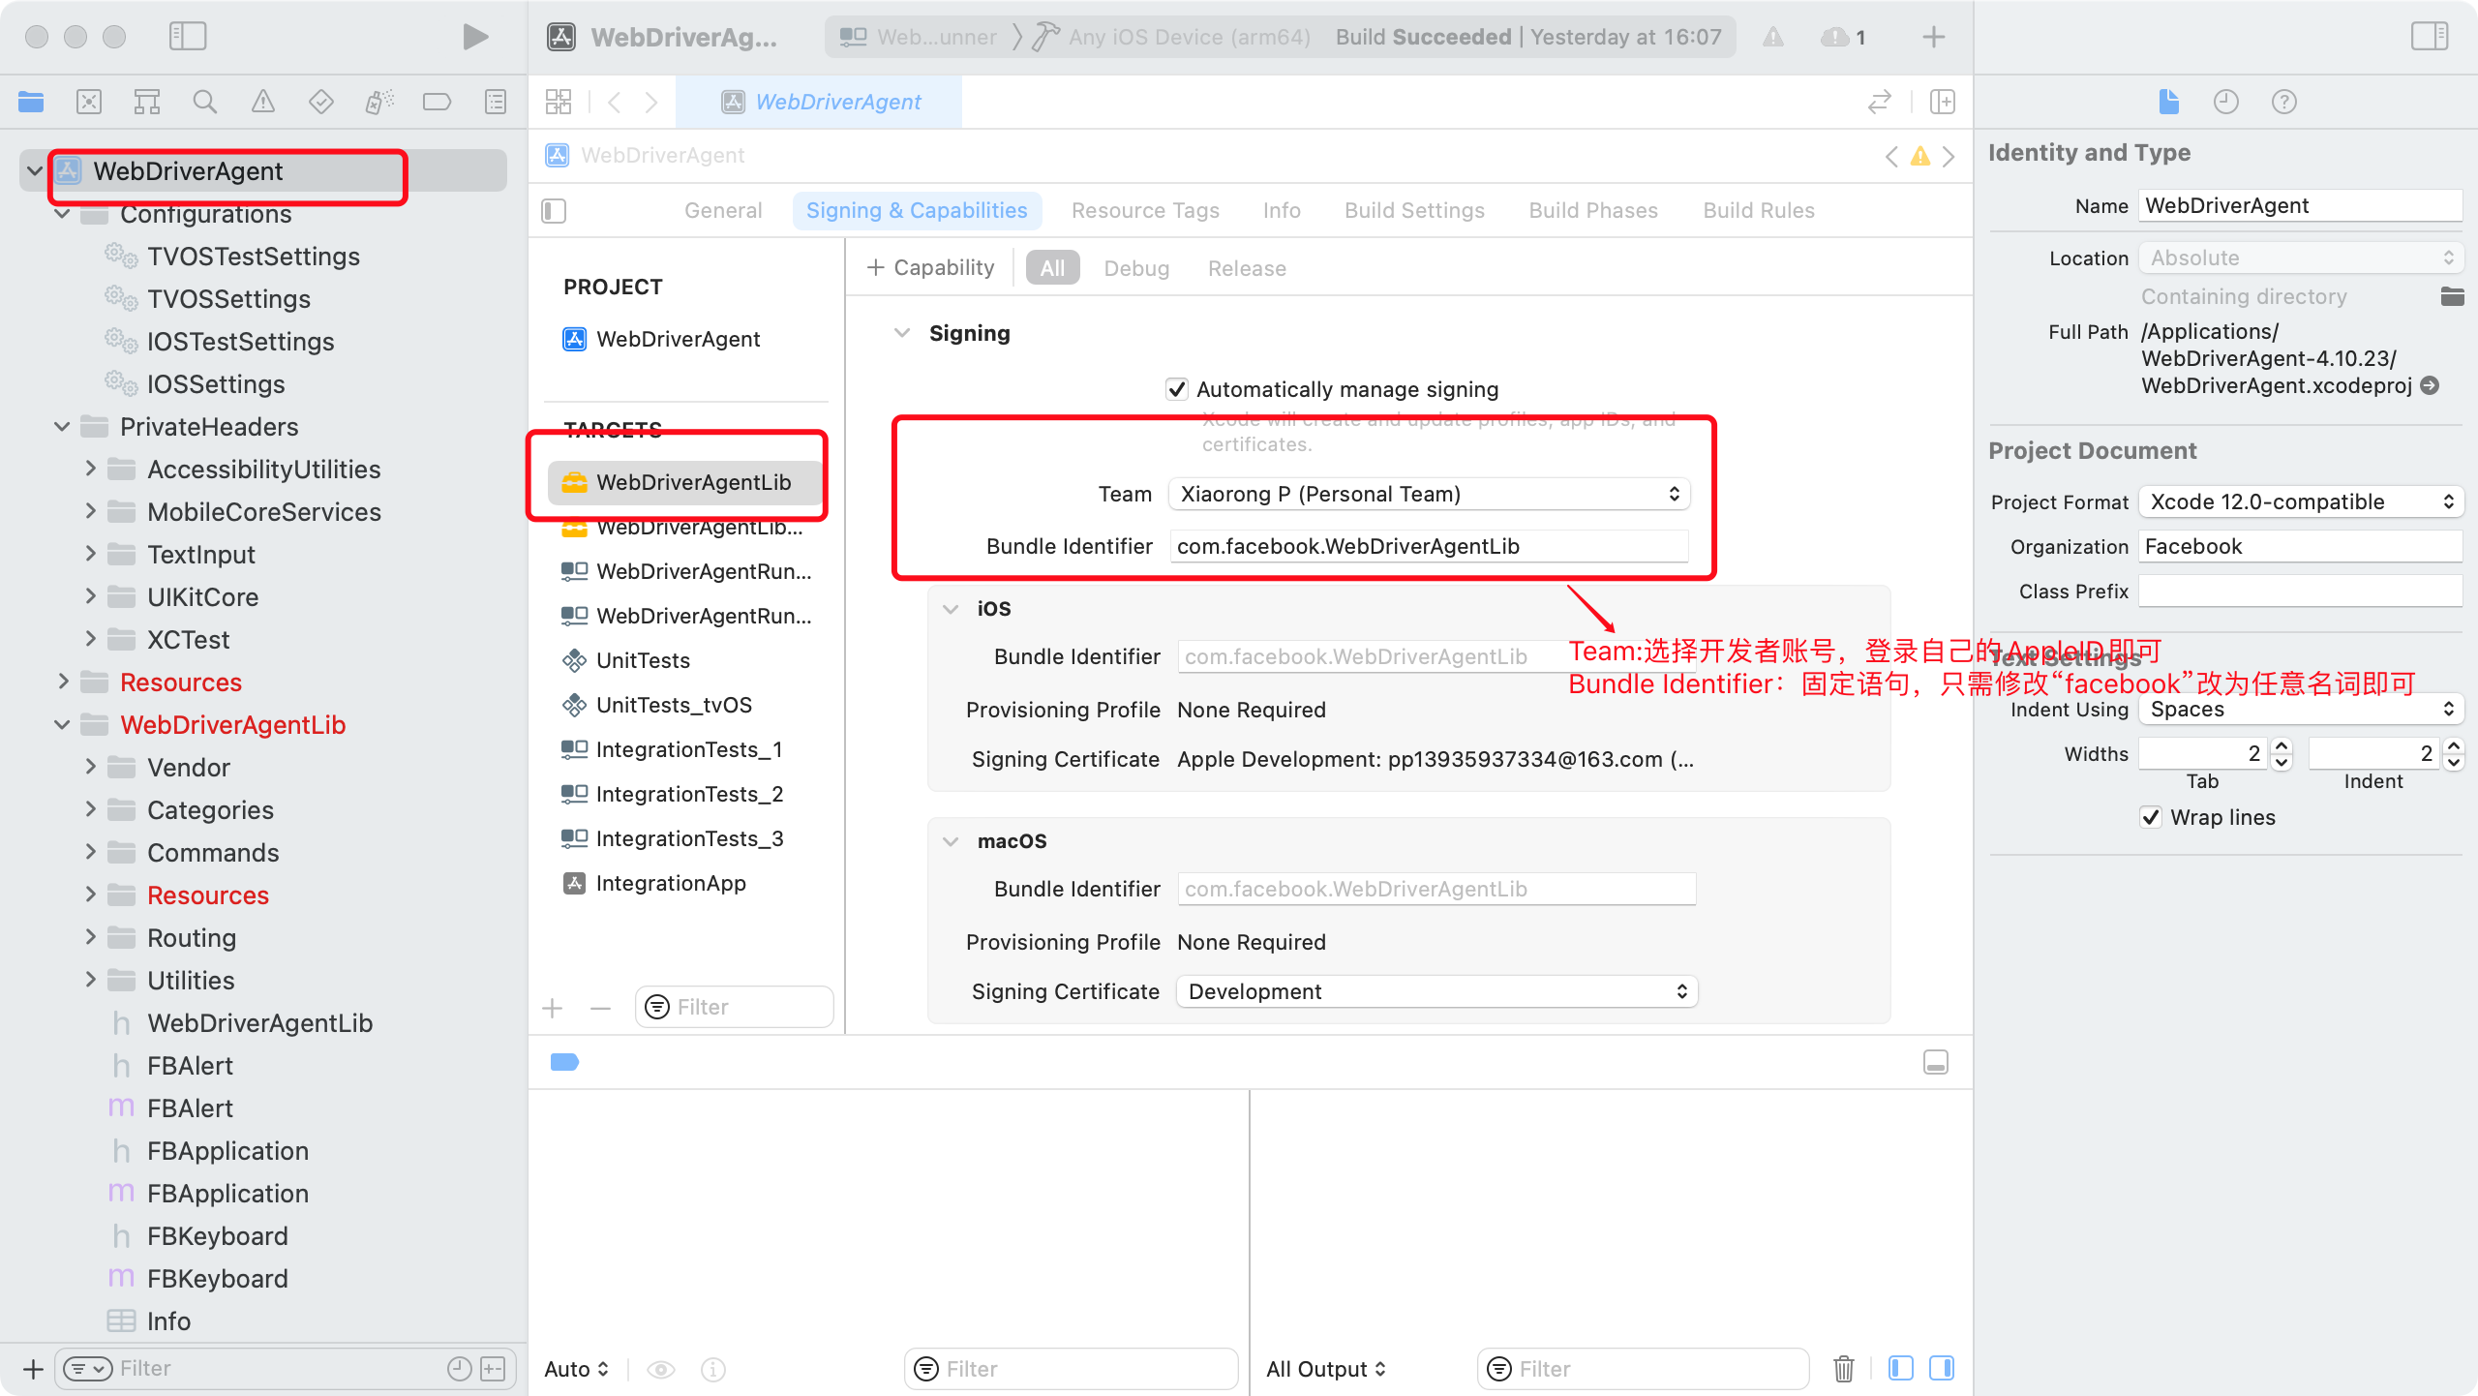Expand the Routing folder
2478x1396 pixels.
coord(90,937)
